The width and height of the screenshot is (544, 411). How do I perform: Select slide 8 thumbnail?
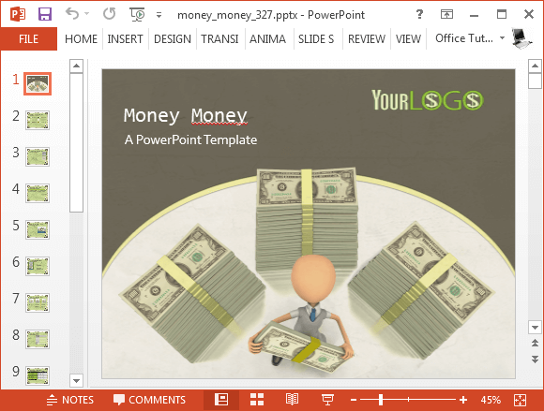click(38, 339)
